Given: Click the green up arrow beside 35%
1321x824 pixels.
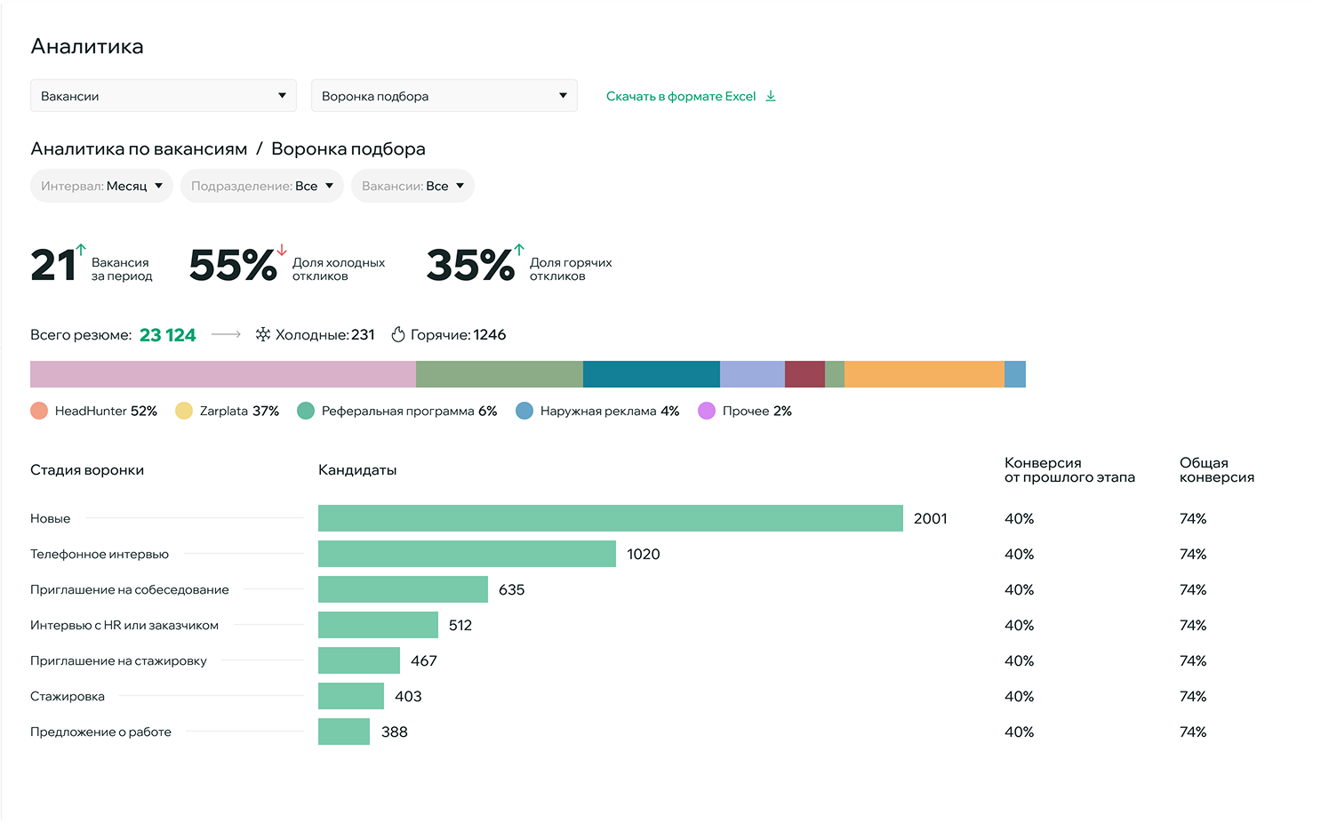Looking at the screenshot, I should point(519,250).
